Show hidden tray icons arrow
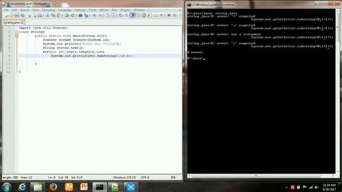Screen dimensions: 342x192 pos(286,187)
